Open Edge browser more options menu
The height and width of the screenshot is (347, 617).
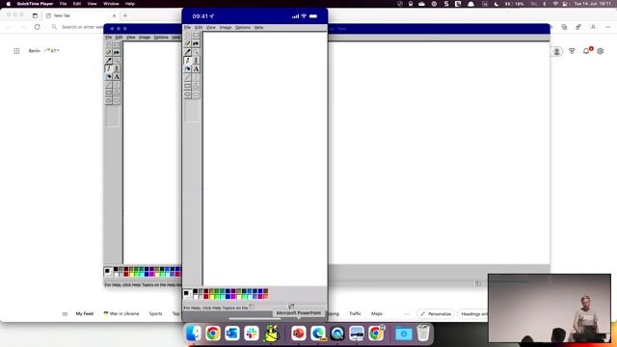608,27
